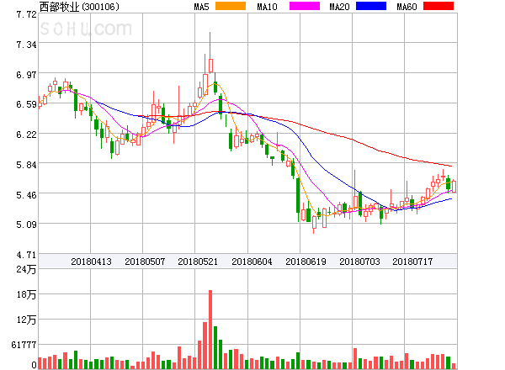The height and width of the screenshot is (370, 505).
Task: Click the 6.97 price axis label
Action: [x=26, y=75]
